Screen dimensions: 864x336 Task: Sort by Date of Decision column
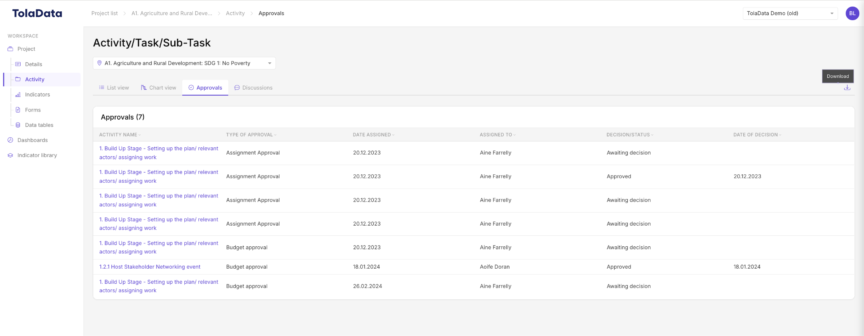[757, 135]
